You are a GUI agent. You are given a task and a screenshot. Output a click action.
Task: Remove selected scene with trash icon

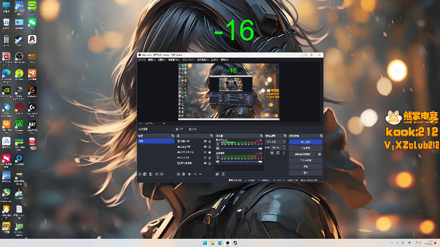145,174
